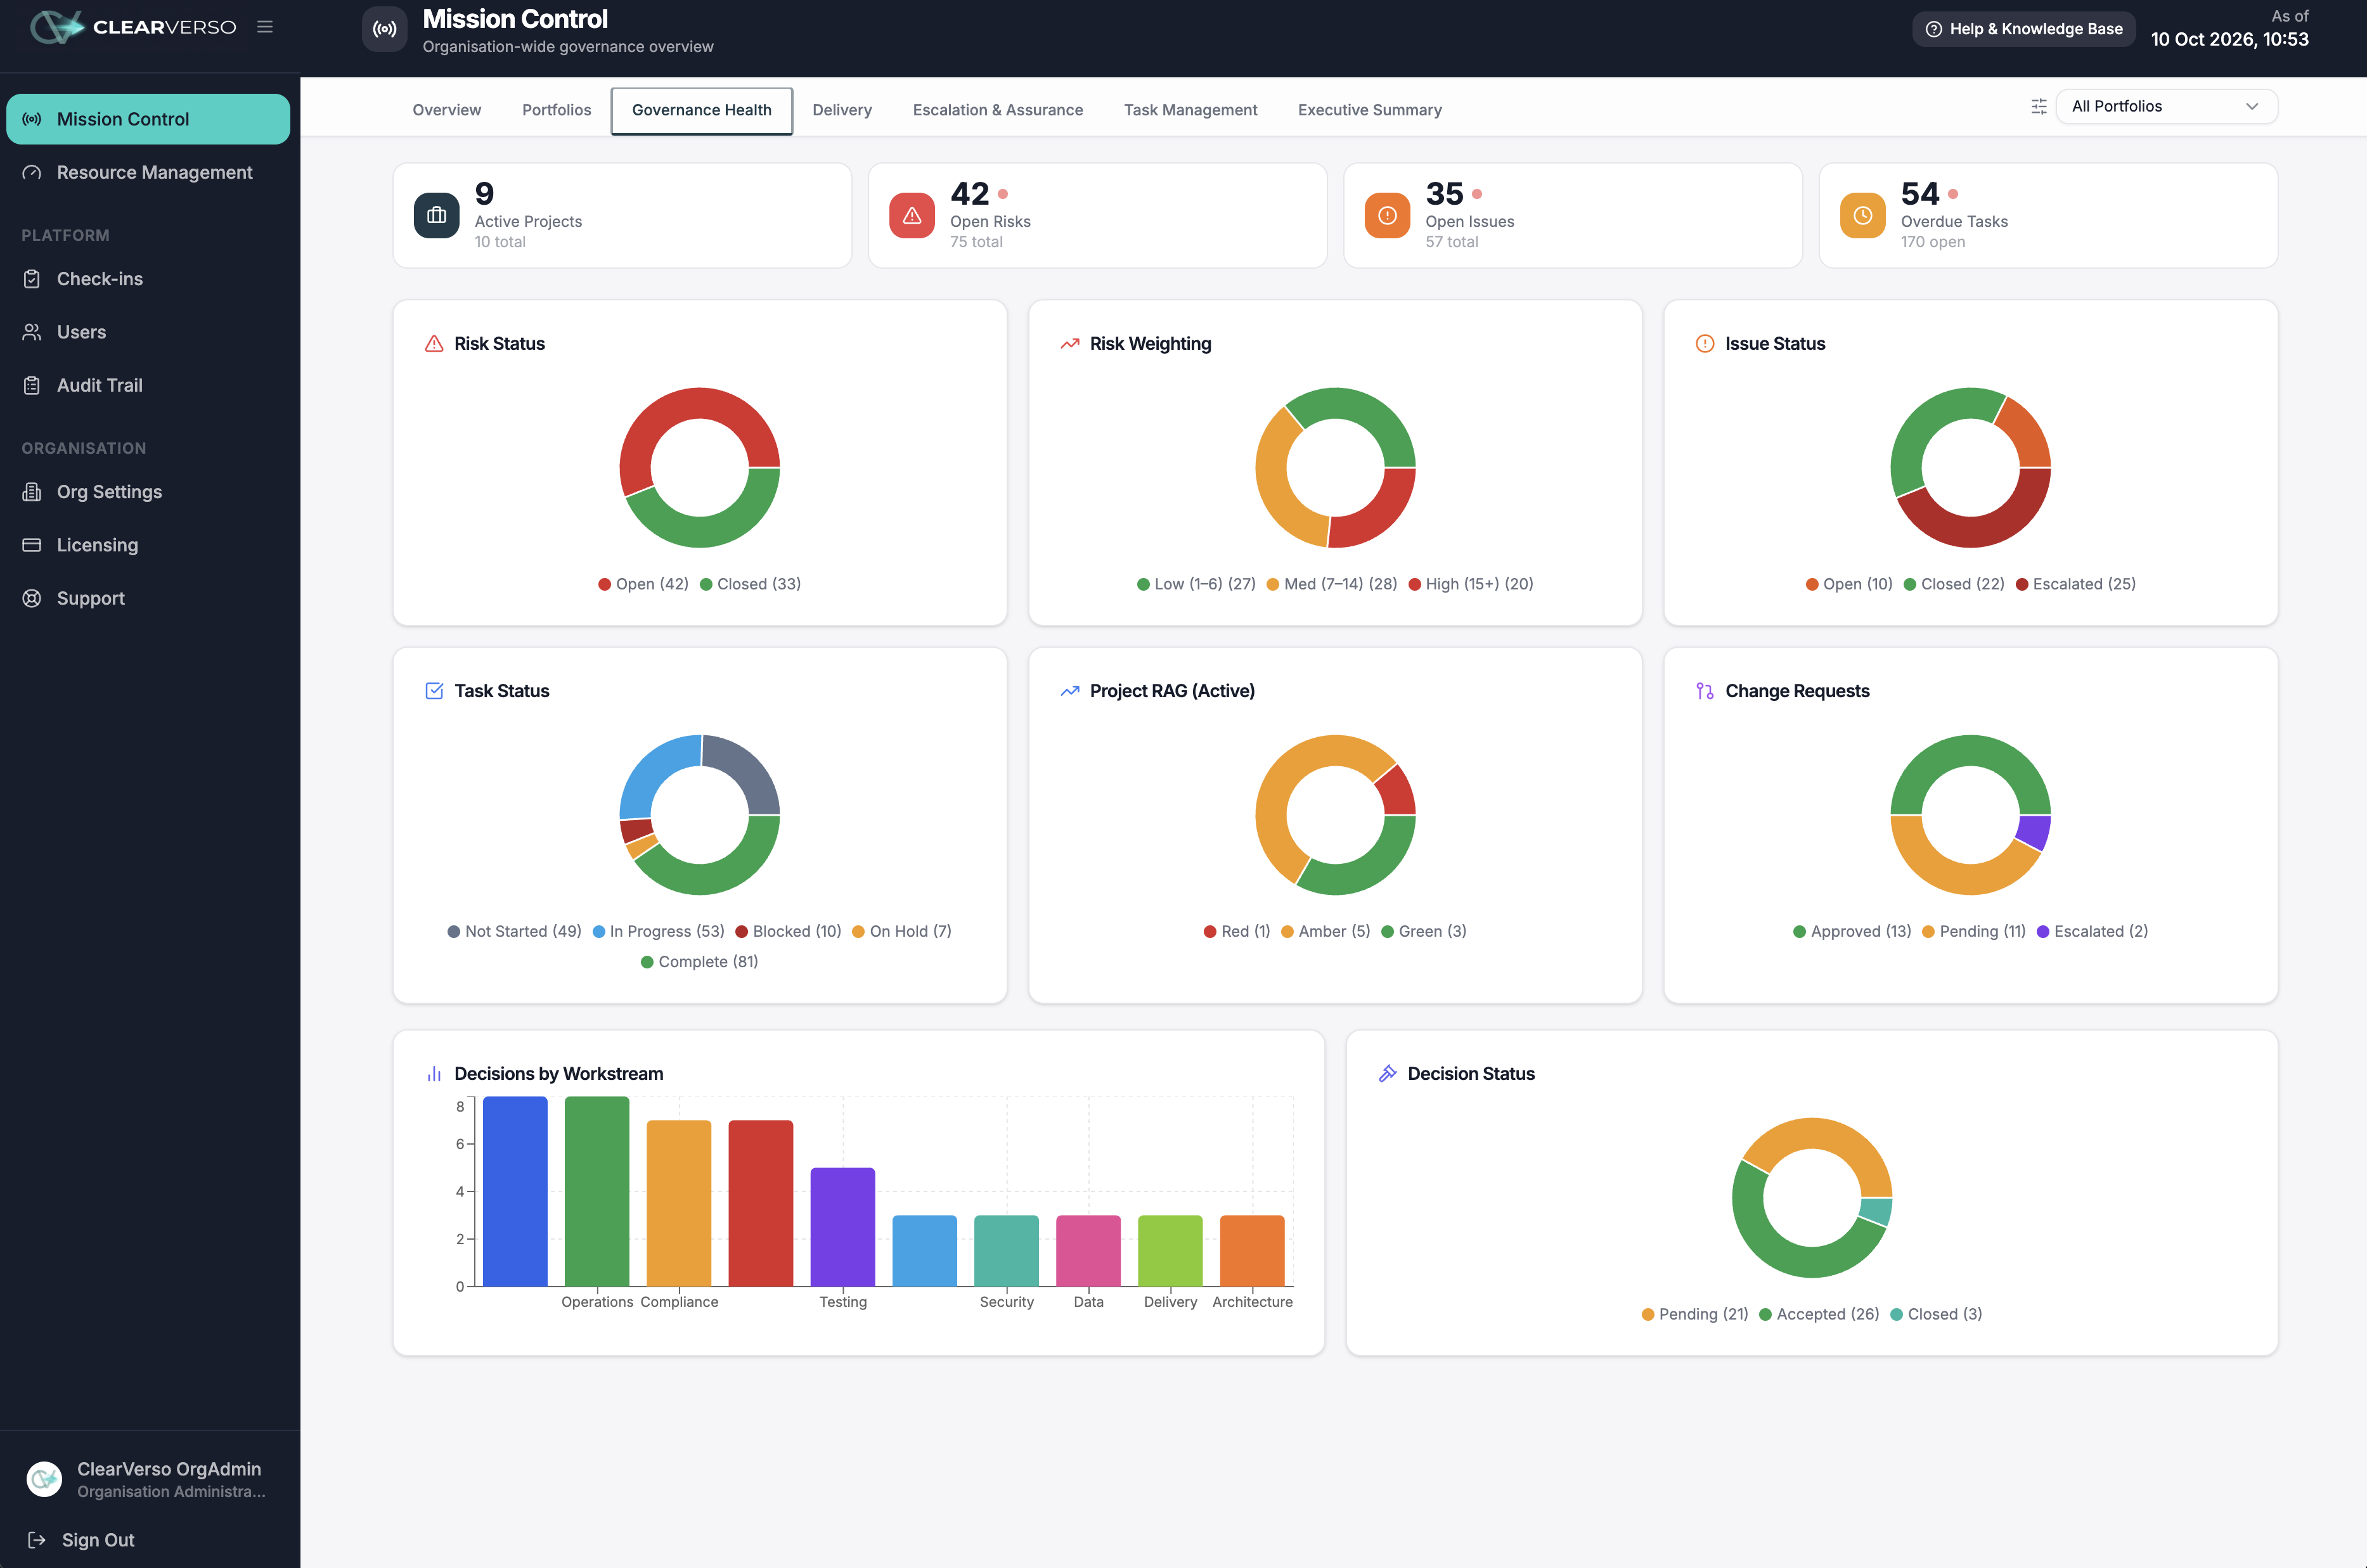This screenshot has width=2367, height=1568.
Task: Click the Open Issues alert circle icon
Action: 1387,215
